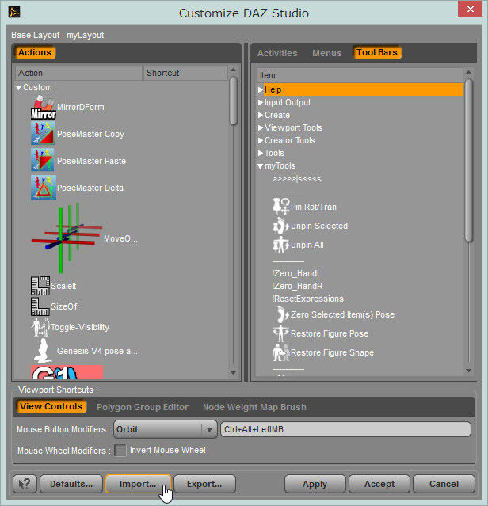Click the Zero Selected Item(s) Pose icon

(x=281, y=314)
